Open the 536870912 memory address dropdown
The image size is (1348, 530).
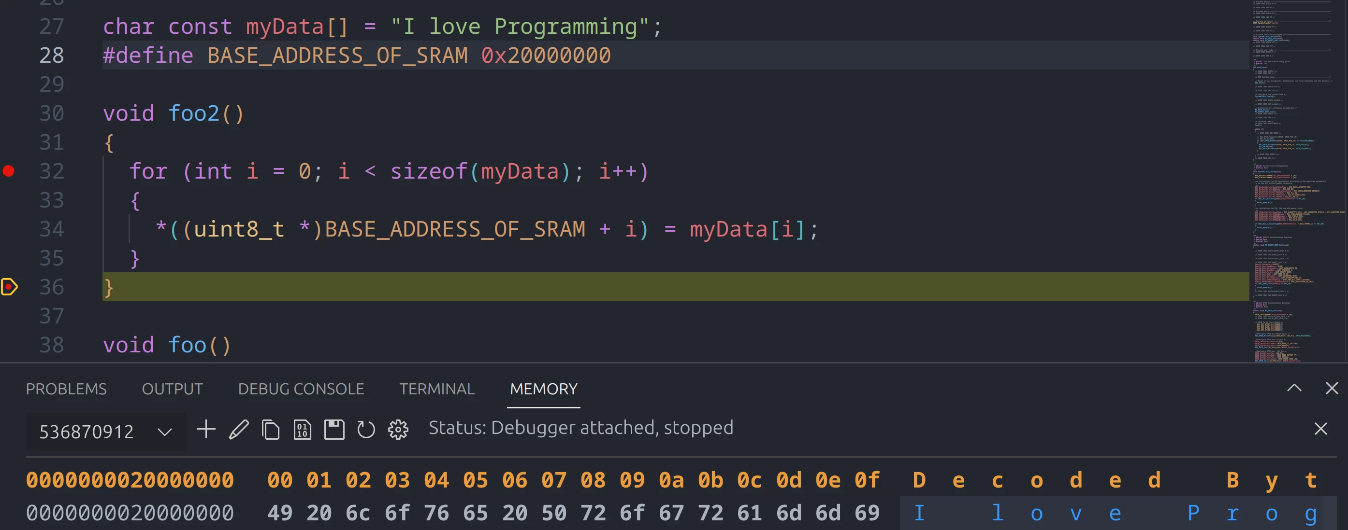tap(106, 431)
